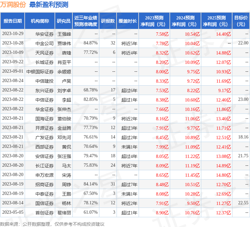Image resolution: width=250 pixels, height=227 pixels.
Task: Click the 14.88亿 forecast for 天风证券
Action: click(x=223, y=53)
